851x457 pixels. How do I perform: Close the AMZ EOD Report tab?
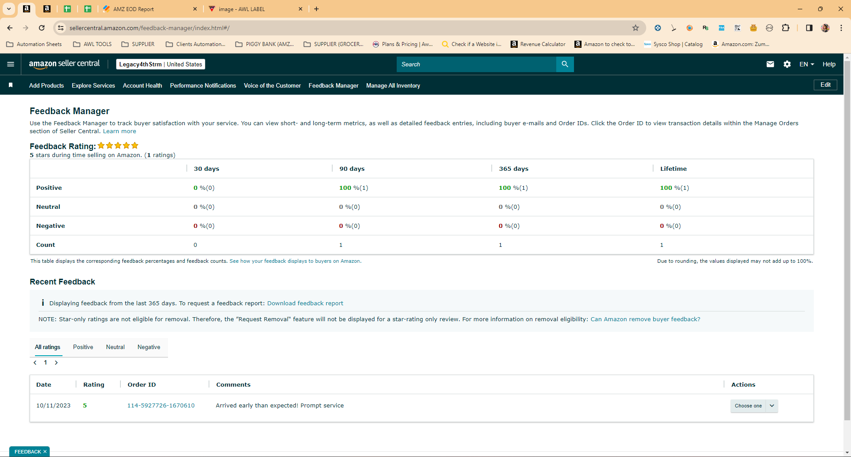pos(195,9)
